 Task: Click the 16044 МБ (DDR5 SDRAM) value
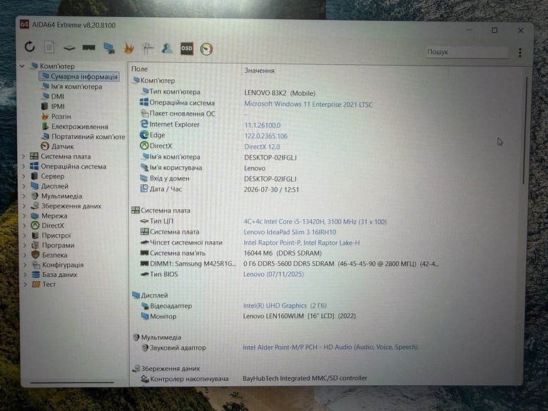pyautogui.click(x=283, y=253)
